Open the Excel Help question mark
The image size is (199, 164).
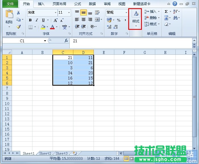(x=175, y=4)
